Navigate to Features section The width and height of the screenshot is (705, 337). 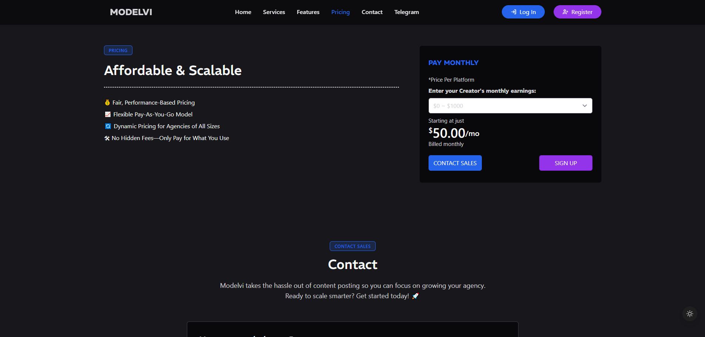(308, 12)
